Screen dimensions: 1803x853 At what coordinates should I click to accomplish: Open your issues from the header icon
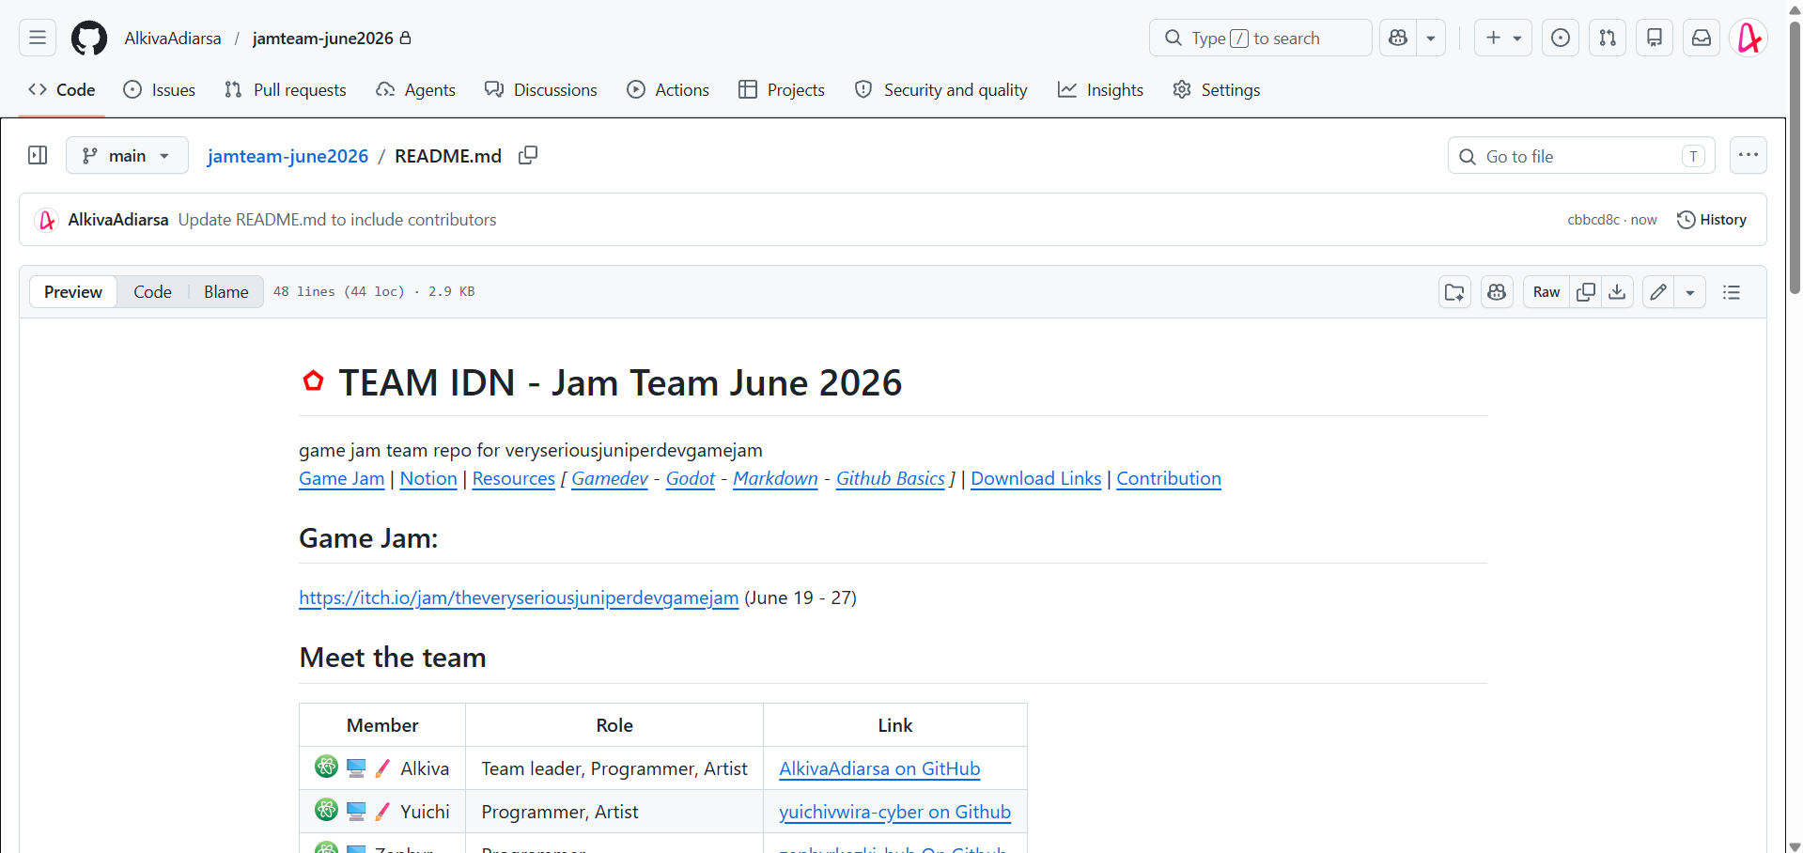coord(1561,38)
